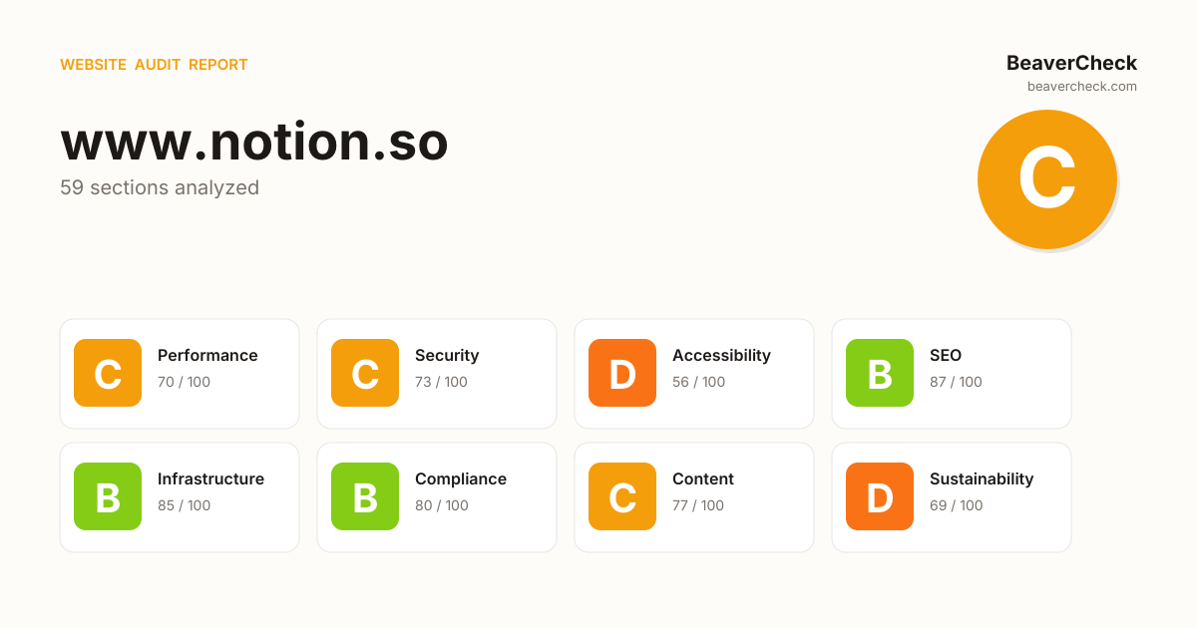The width and height of the screenshot is (1197, 628).
Task: Select the Website Audit Report heading
Action: pyautogui.click(x=154, y=65)
